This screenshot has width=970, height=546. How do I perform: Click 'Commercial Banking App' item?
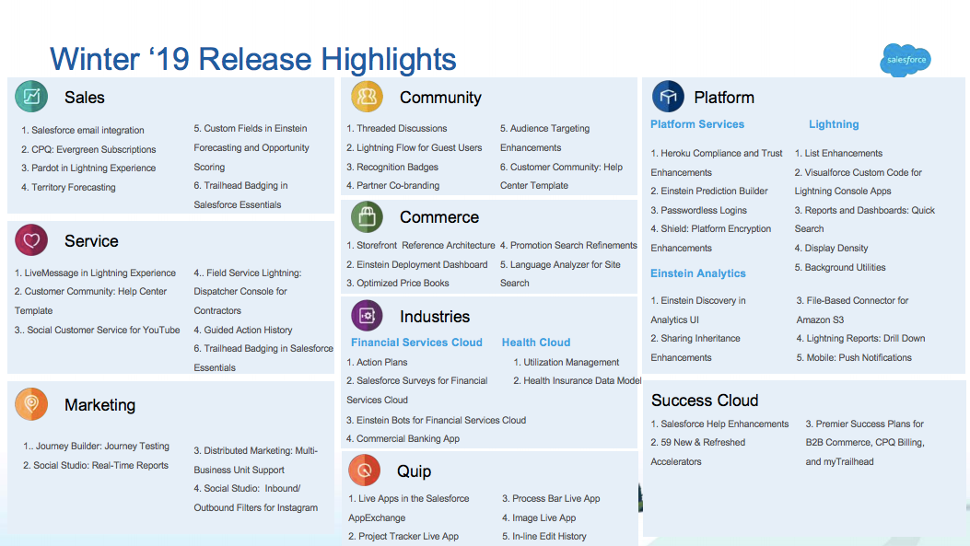(x=403, y=439)
